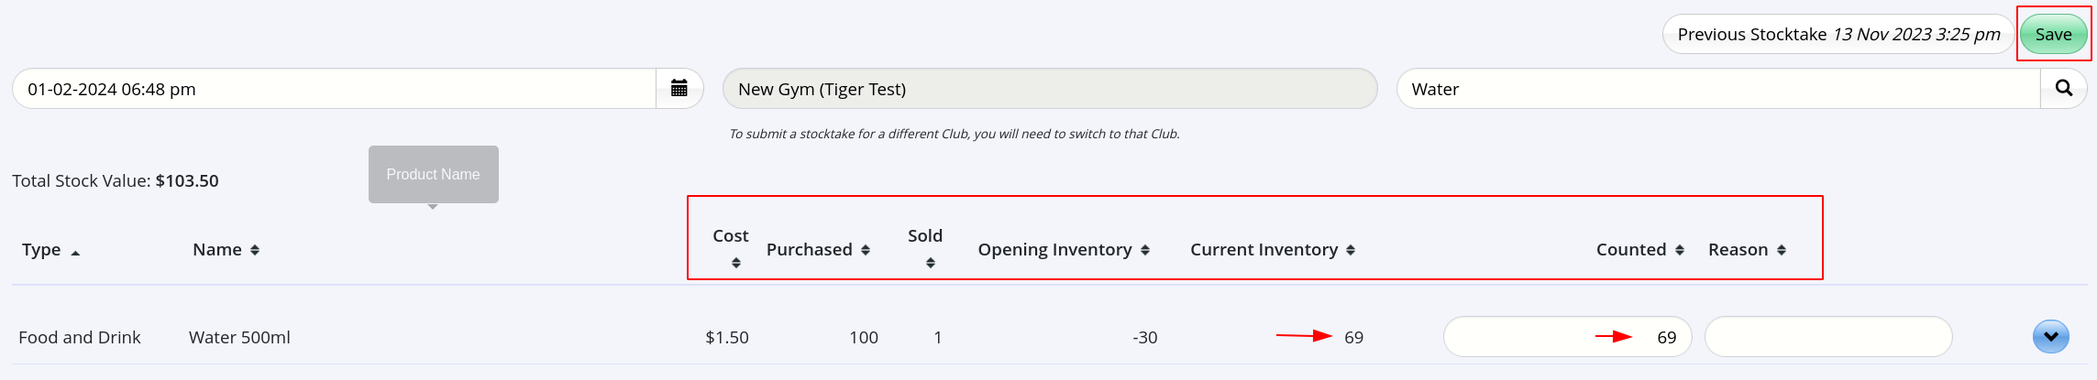Sort by the Counted column
This screenshot has width=2097, height=380.
1639,250
